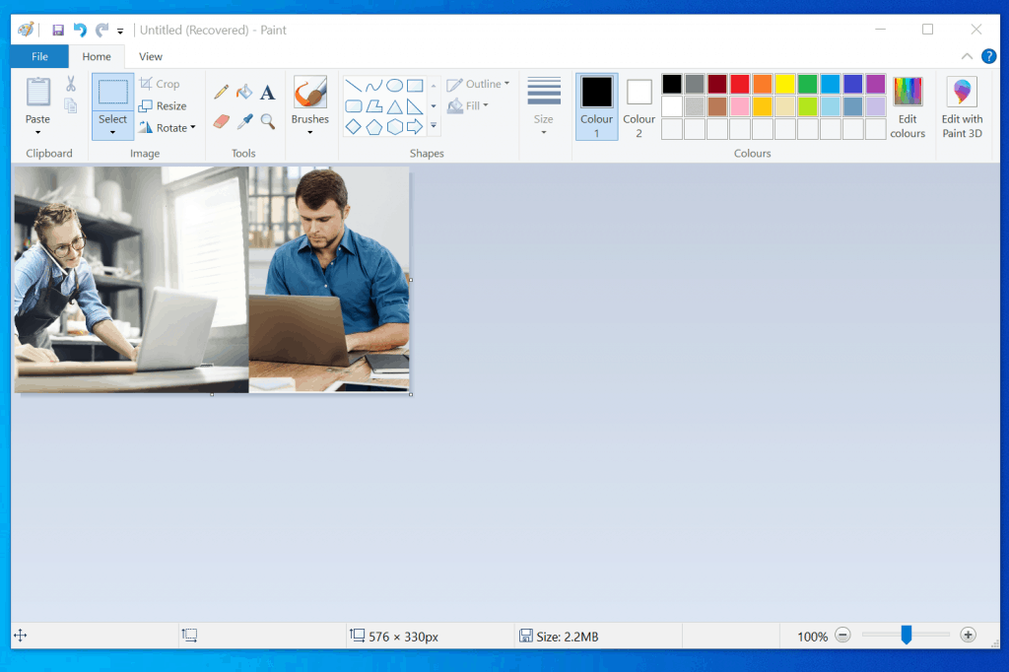
Task: Open the File menu
Action: [x=39, y=56]
